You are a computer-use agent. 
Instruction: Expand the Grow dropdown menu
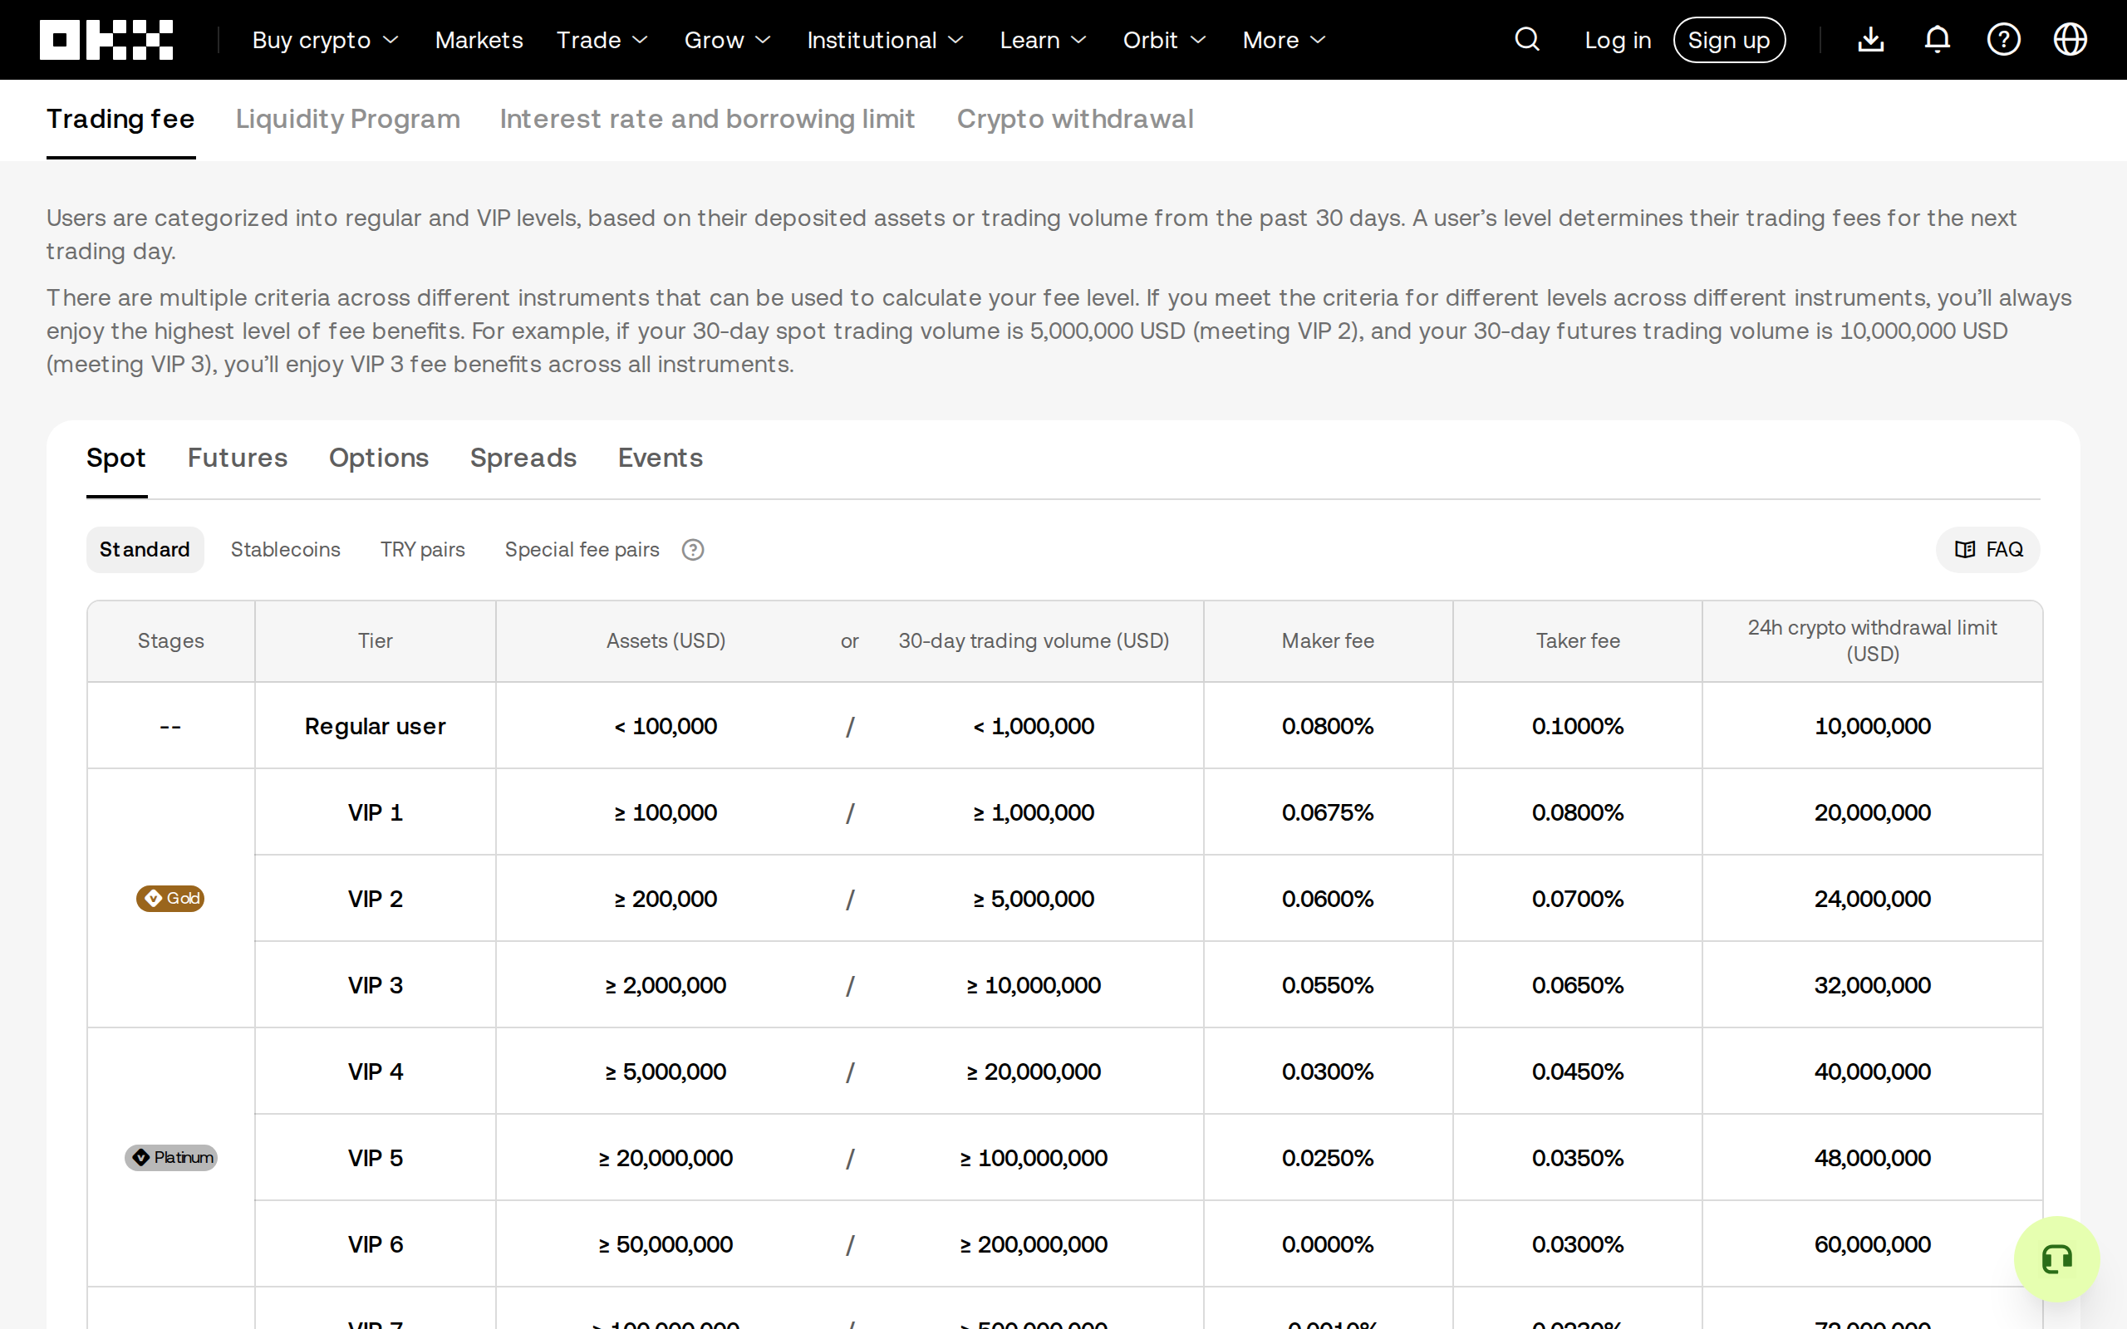[728, 41]
